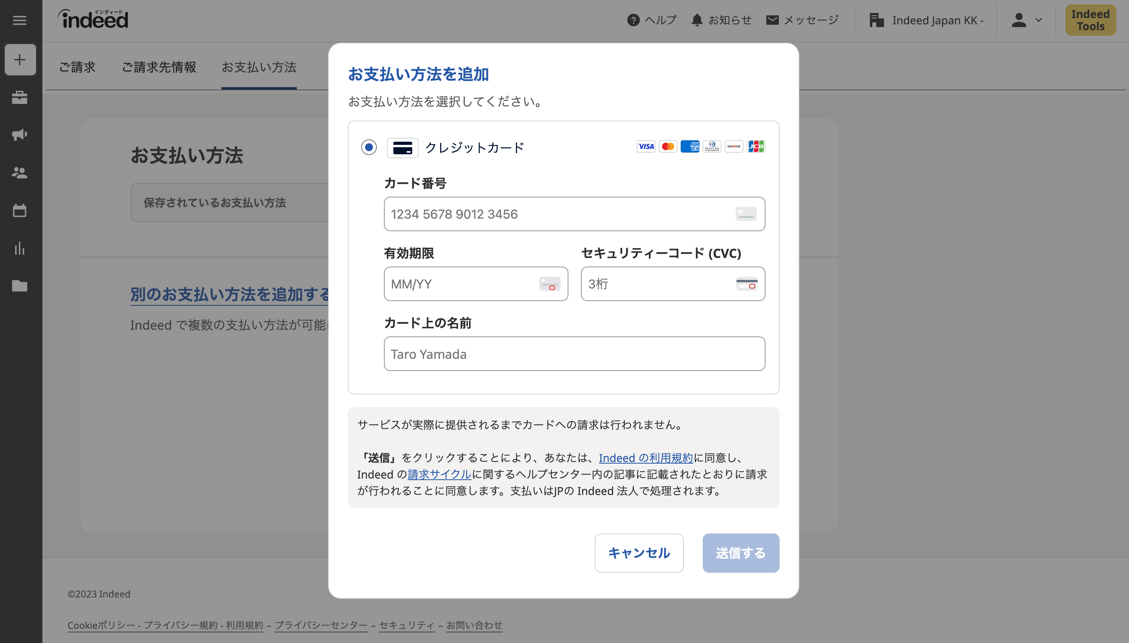Switch to the ご請求先情報 tab
The height and width of the screenshot is (643, 1129).
coord(159,67)
